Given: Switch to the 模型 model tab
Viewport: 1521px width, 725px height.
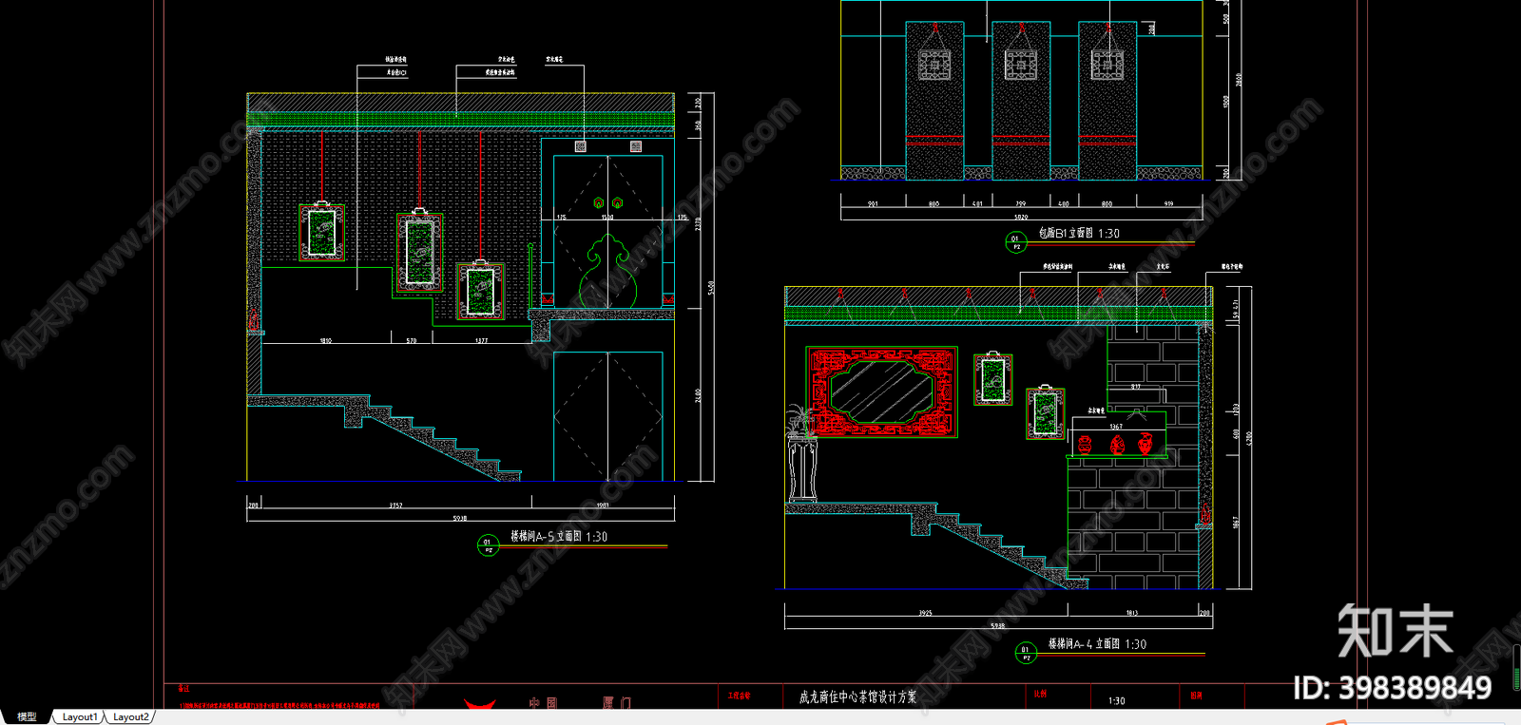Looking at the screenshot, I should (27, 716).
